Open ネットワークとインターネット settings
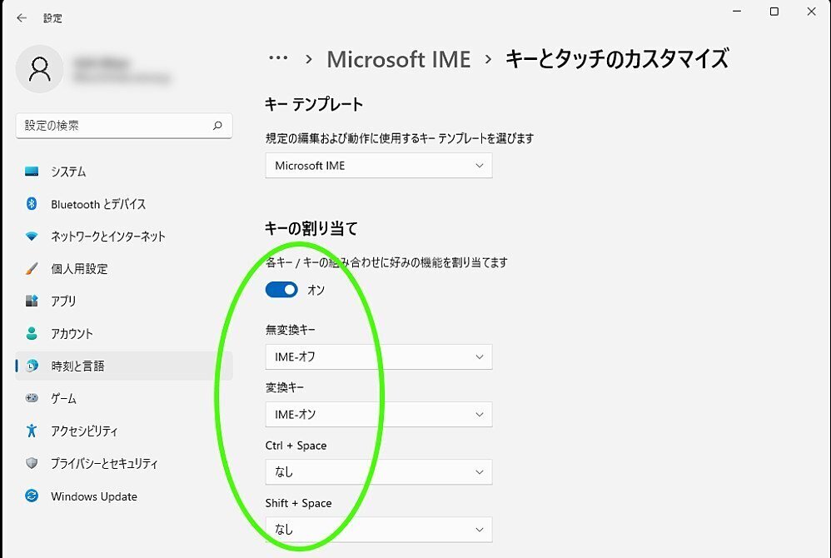Viewport: 831px width, 558px height. (124, 237)
